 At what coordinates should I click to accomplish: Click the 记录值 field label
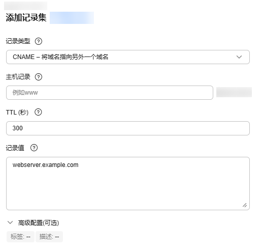pos(15,148)
